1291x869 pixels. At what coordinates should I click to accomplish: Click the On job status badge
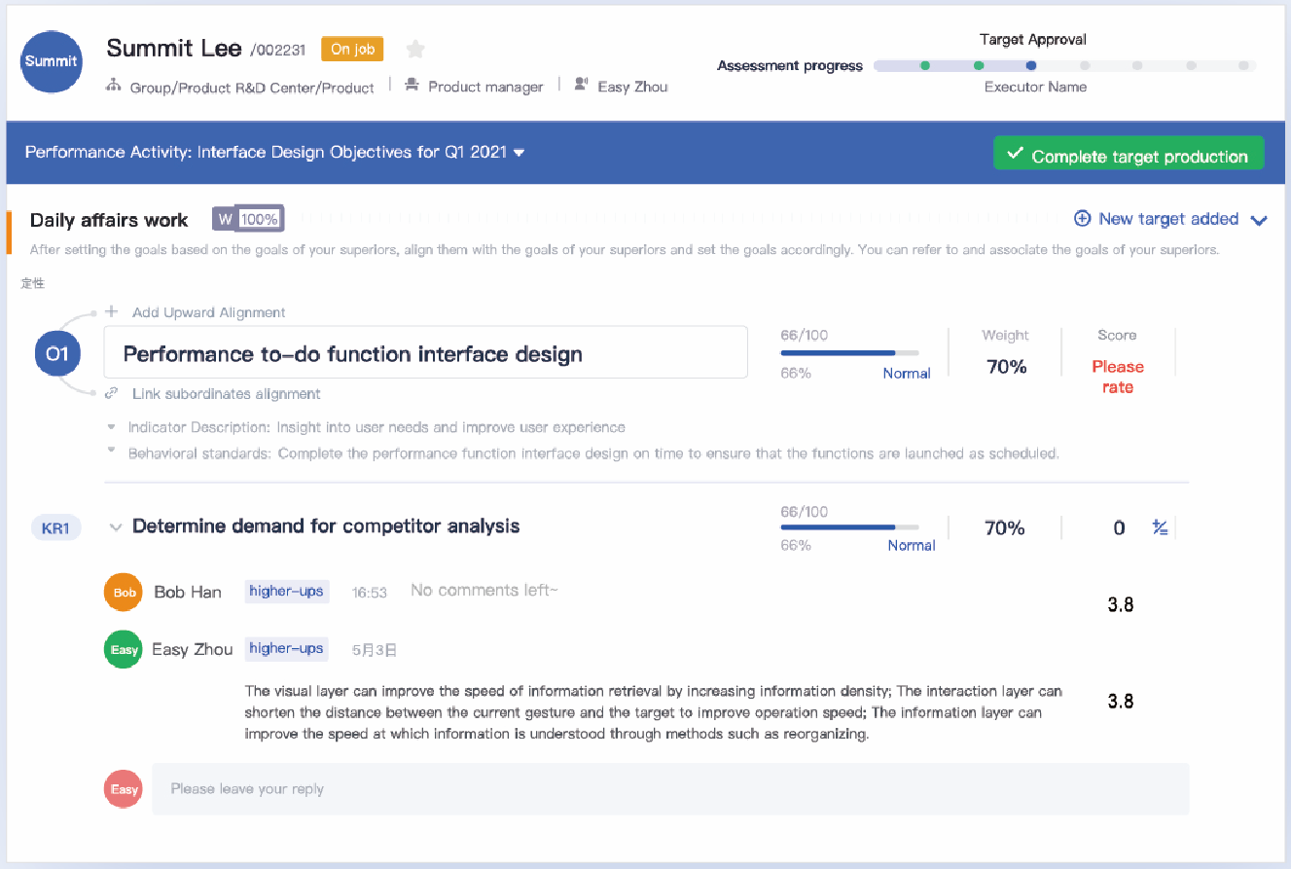[x=352, y=49]
